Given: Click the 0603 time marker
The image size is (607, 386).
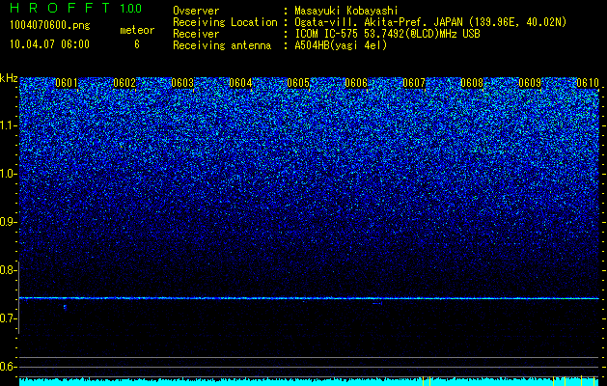Looking at the screenshot, I should [182, 83].
